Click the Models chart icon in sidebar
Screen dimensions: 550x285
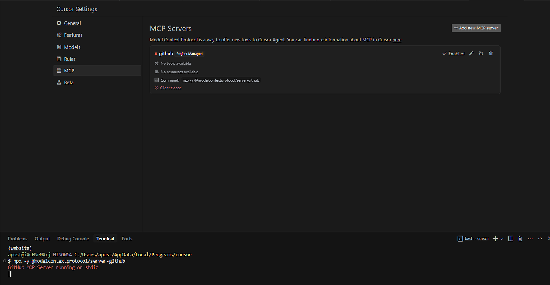59,47
